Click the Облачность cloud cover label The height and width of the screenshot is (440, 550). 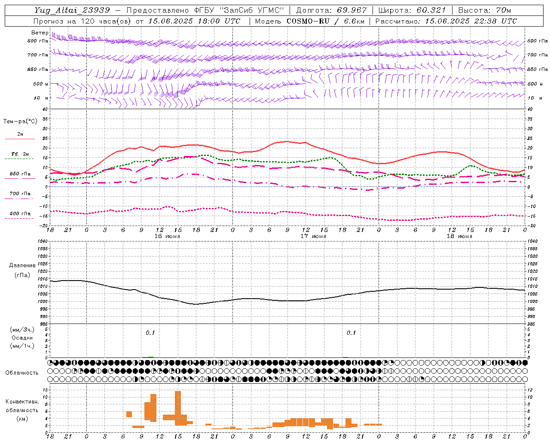coord(22,373)
